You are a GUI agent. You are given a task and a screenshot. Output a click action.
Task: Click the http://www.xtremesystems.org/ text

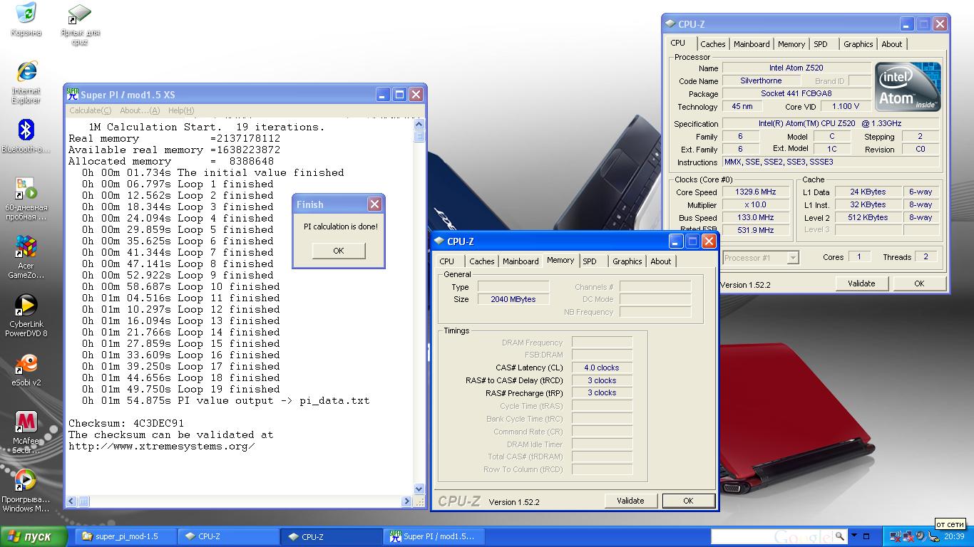click(162, 446)
